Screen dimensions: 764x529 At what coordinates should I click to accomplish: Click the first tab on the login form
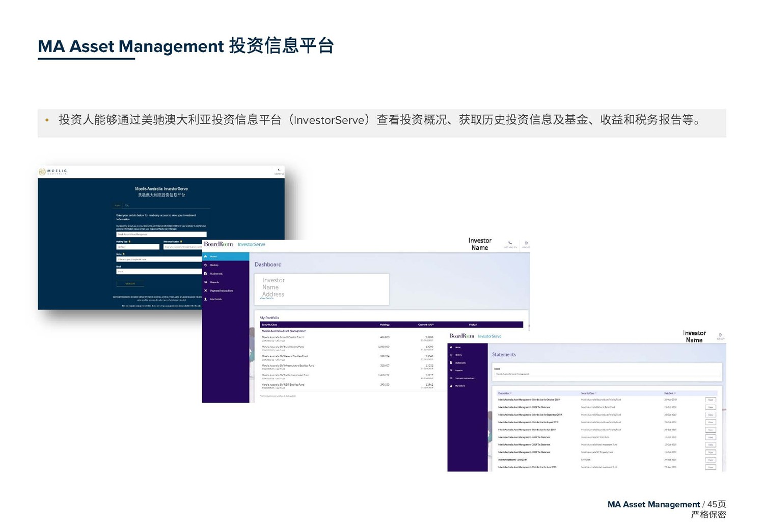tap(118, 205)
